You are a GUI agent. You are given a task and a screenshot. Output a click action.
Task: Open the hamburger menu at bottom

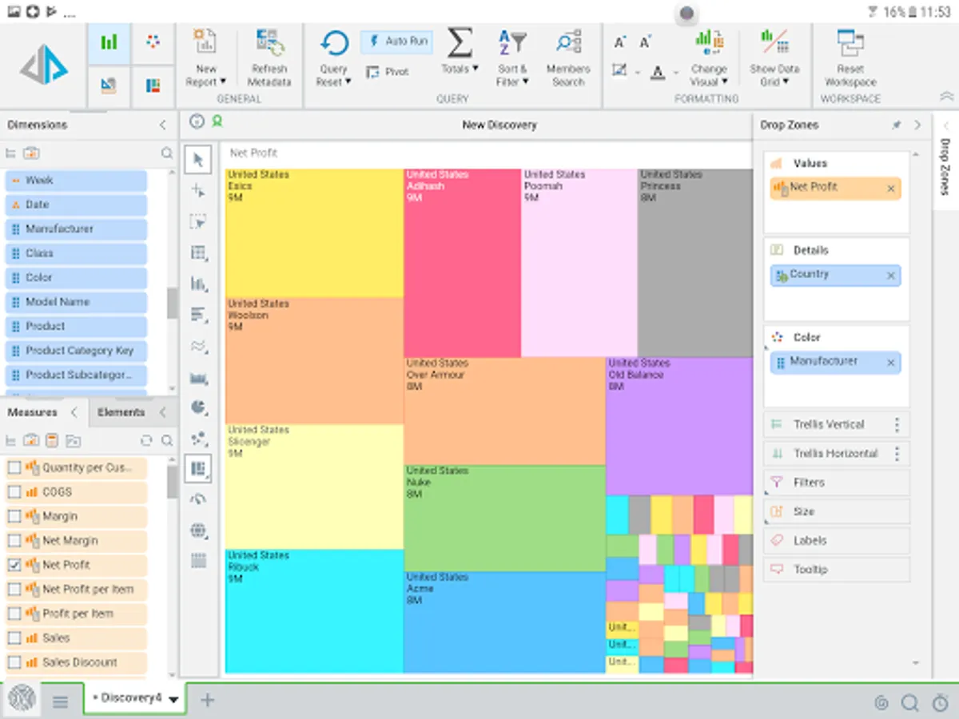coord(60,701)
